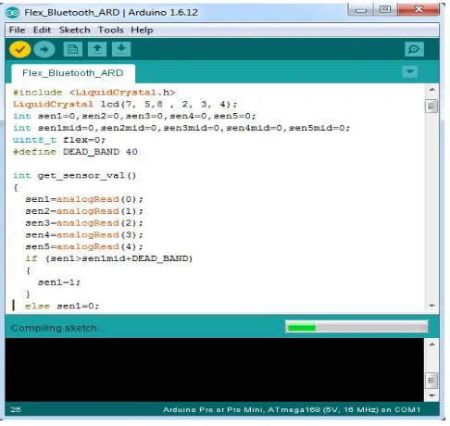Click the 'sen5=analogRead(4);' line
Screen dimensions: 450x426
coord(84,246)
